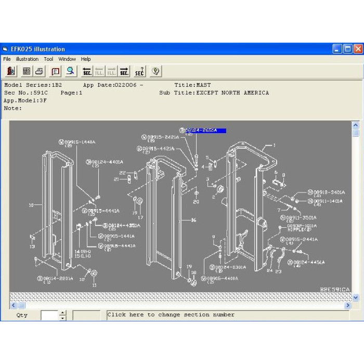Open the Window menu
Screen dimensions: 364x364
(67, 59)
